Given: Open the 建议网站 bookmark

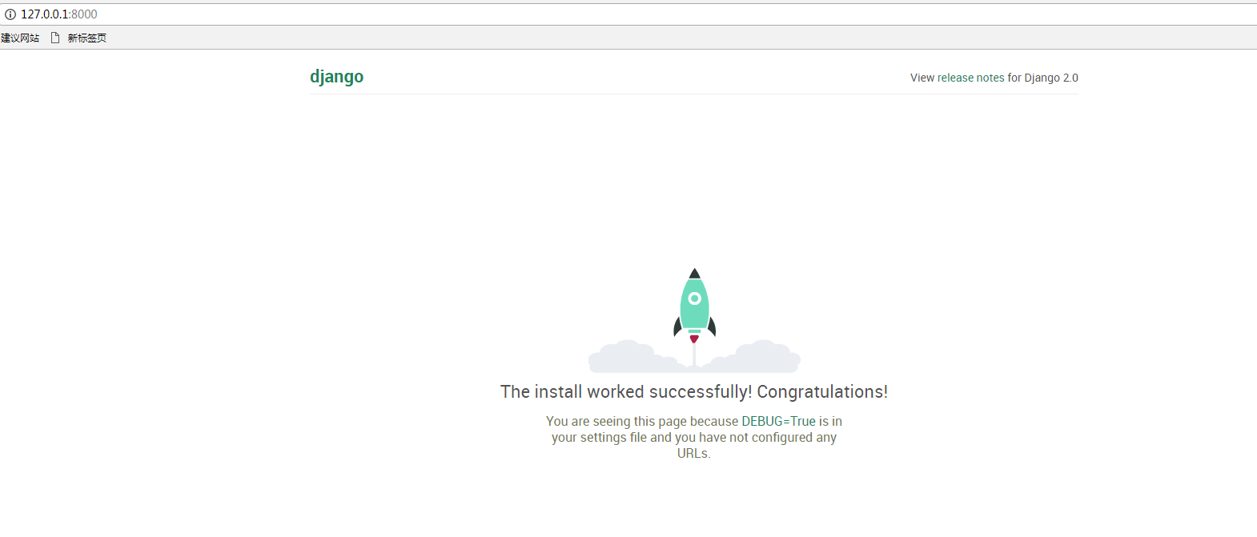Looking at the screenshot, I should 20,38.
